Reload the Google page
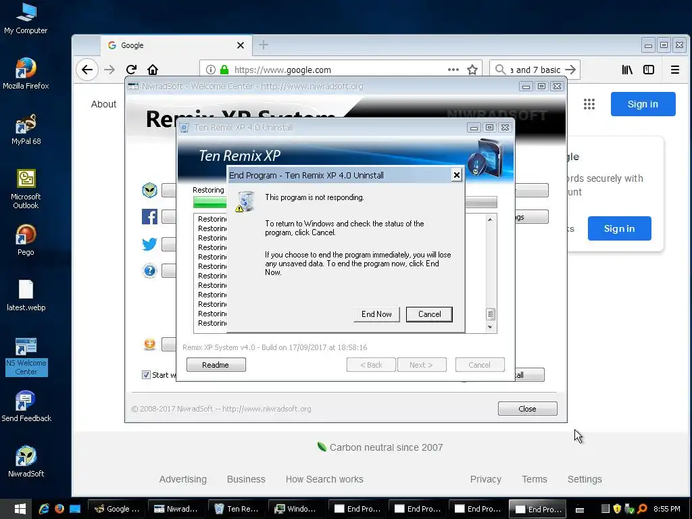Screen dimensions: 692x519 131,70
